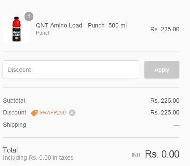
Task: Click the Total label
Action: pyautogui.click(x=11, y=150)
